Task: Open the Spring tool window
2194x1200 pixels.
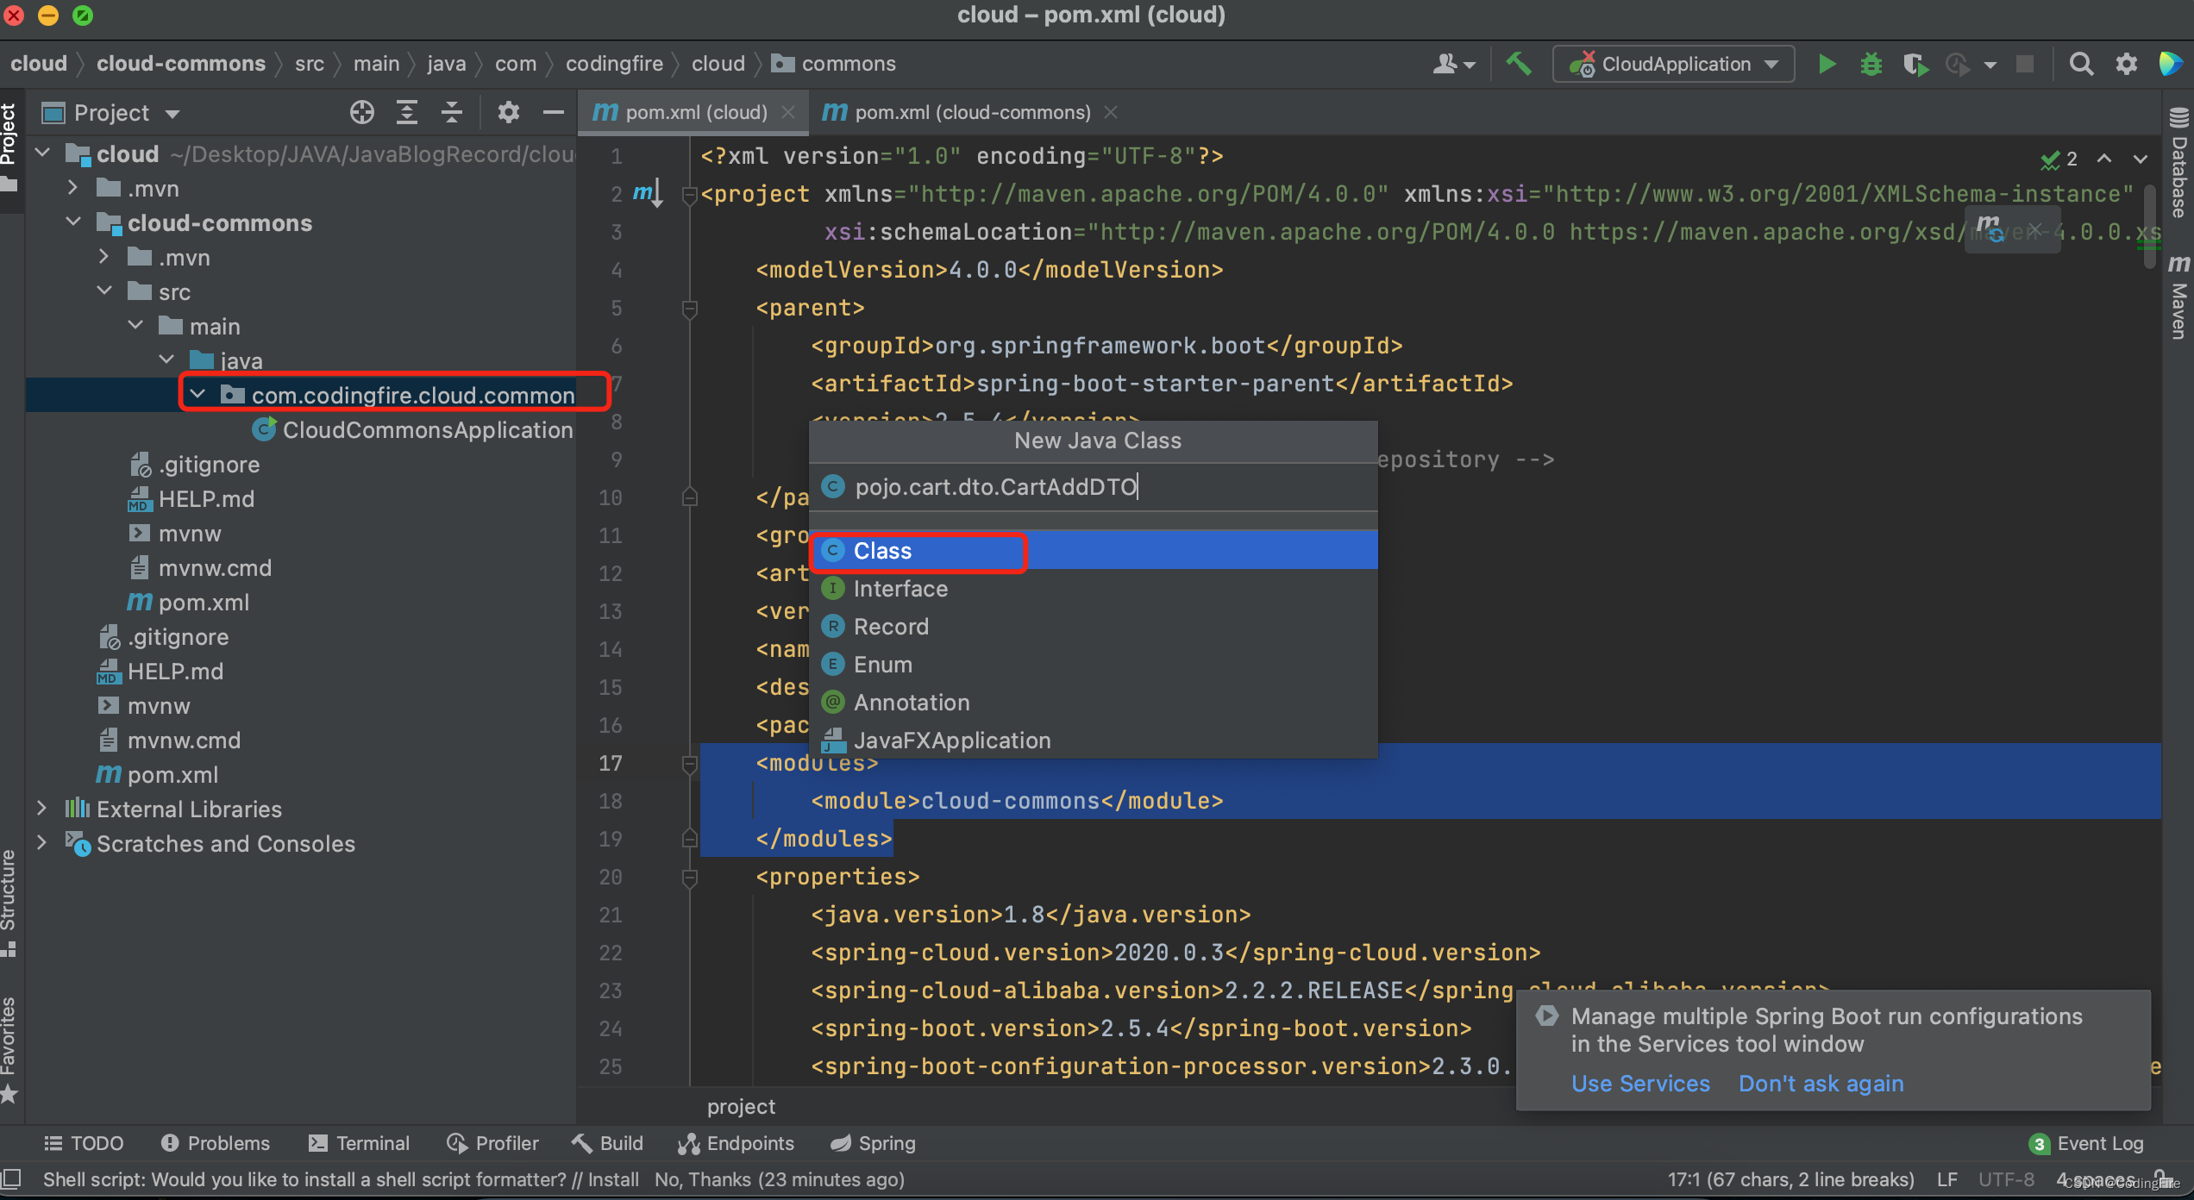Action: (x=872, y=1143)
